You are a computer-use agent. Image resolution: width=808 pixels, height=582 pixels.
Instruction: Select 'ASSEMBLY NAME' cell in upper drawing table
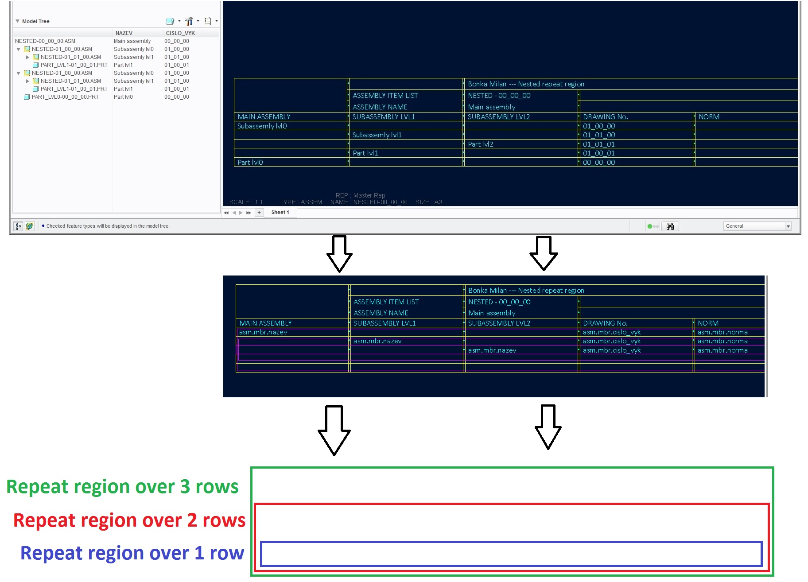pyautogui.click(x=380, y=107)
